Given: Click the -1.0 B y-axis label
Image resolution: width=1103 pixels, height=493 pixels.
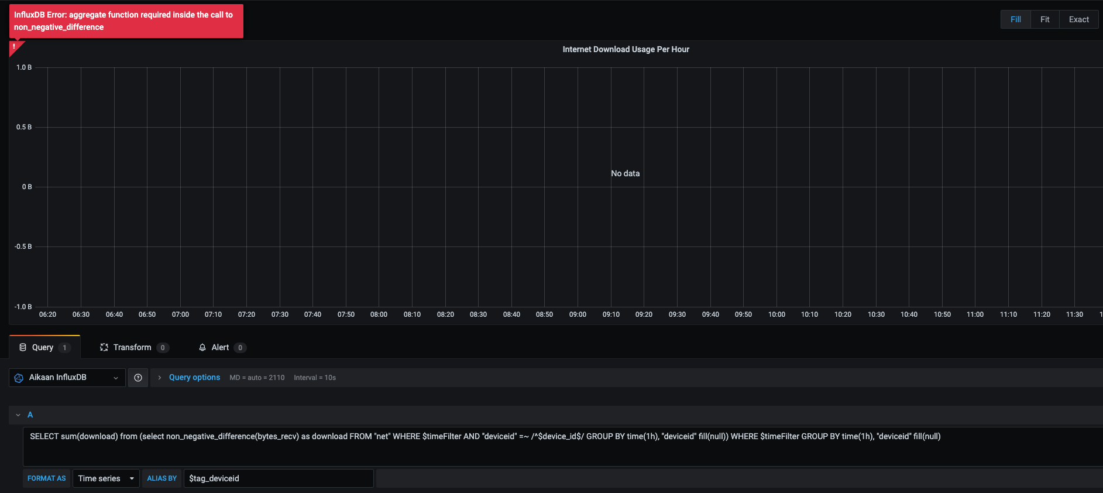Looking at the screenshot, I should point(23,307).
